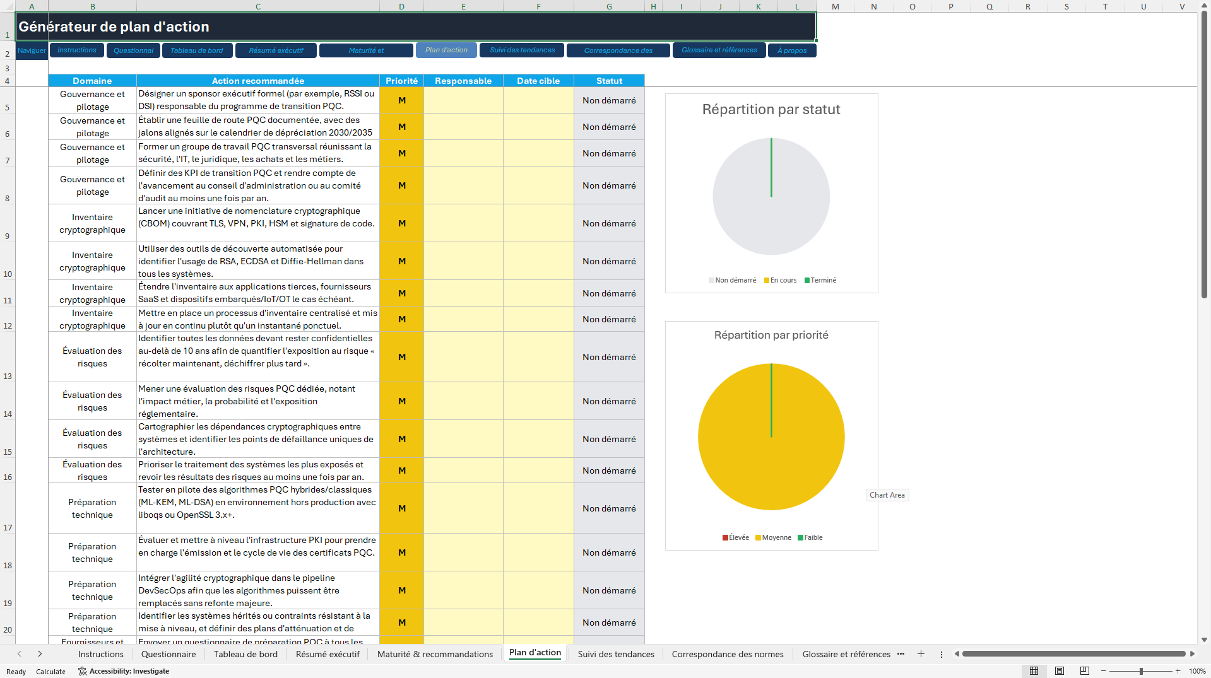Click the Date cible header cell
This screenshot has width=1211, height=678.
[538, 81]
